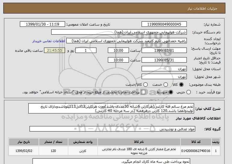Click row number 1 cell
The image size is (232, 164).
click(216, 151)
